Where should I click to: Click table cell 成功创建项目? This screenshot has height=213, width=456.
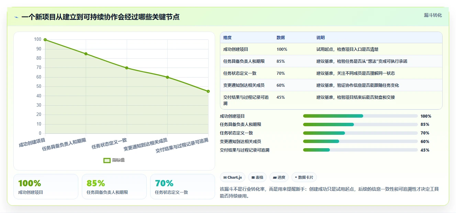pyautogui.click(x=236, y=49)
